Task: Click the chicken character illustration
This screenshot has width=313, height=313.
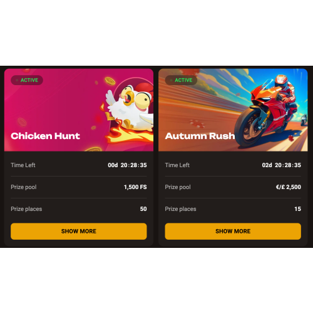Action: point(130,106)
